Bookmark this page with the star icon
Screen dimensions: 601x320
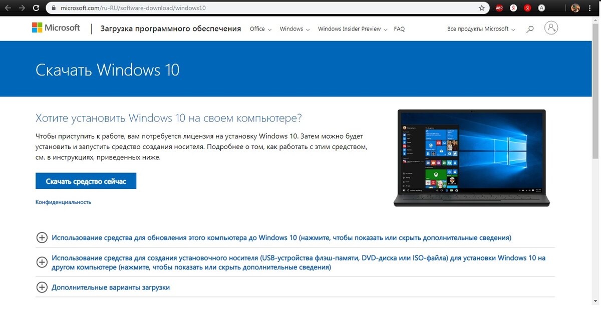(x=482, y=8)
